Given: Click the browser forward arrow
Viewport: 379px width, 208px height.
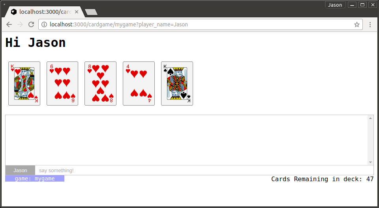Looking at the screenshot, I should pos(20,24).
